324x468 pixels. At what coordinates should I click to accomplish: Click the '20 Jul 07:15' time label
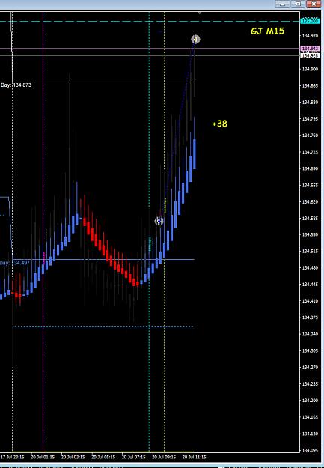click(x=134, y=457)
